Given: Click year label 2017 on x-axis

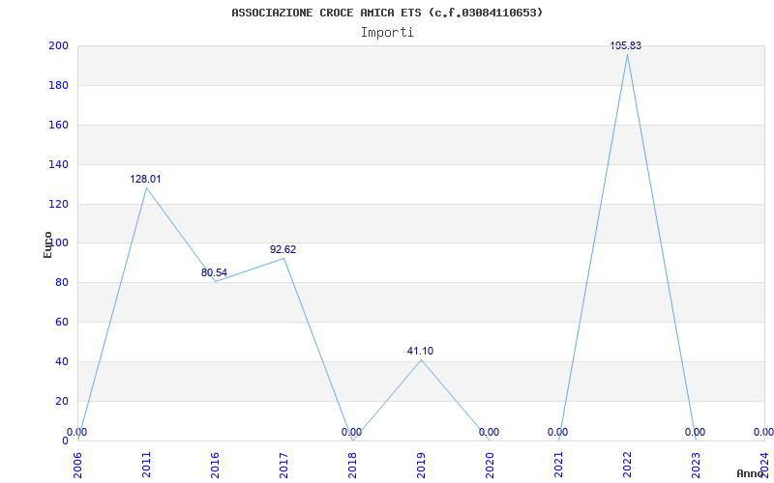Looking at the screenshot, I should coord(283,466).
